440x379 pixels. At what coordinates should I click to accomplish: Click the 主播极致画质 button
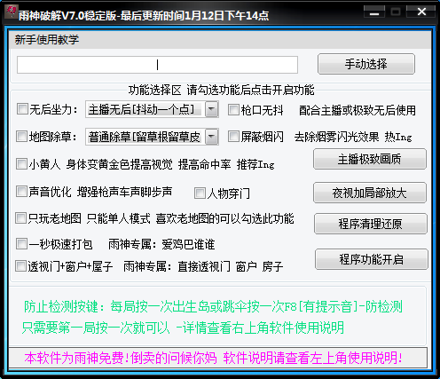pyautogui.click(x=370, y=159)
